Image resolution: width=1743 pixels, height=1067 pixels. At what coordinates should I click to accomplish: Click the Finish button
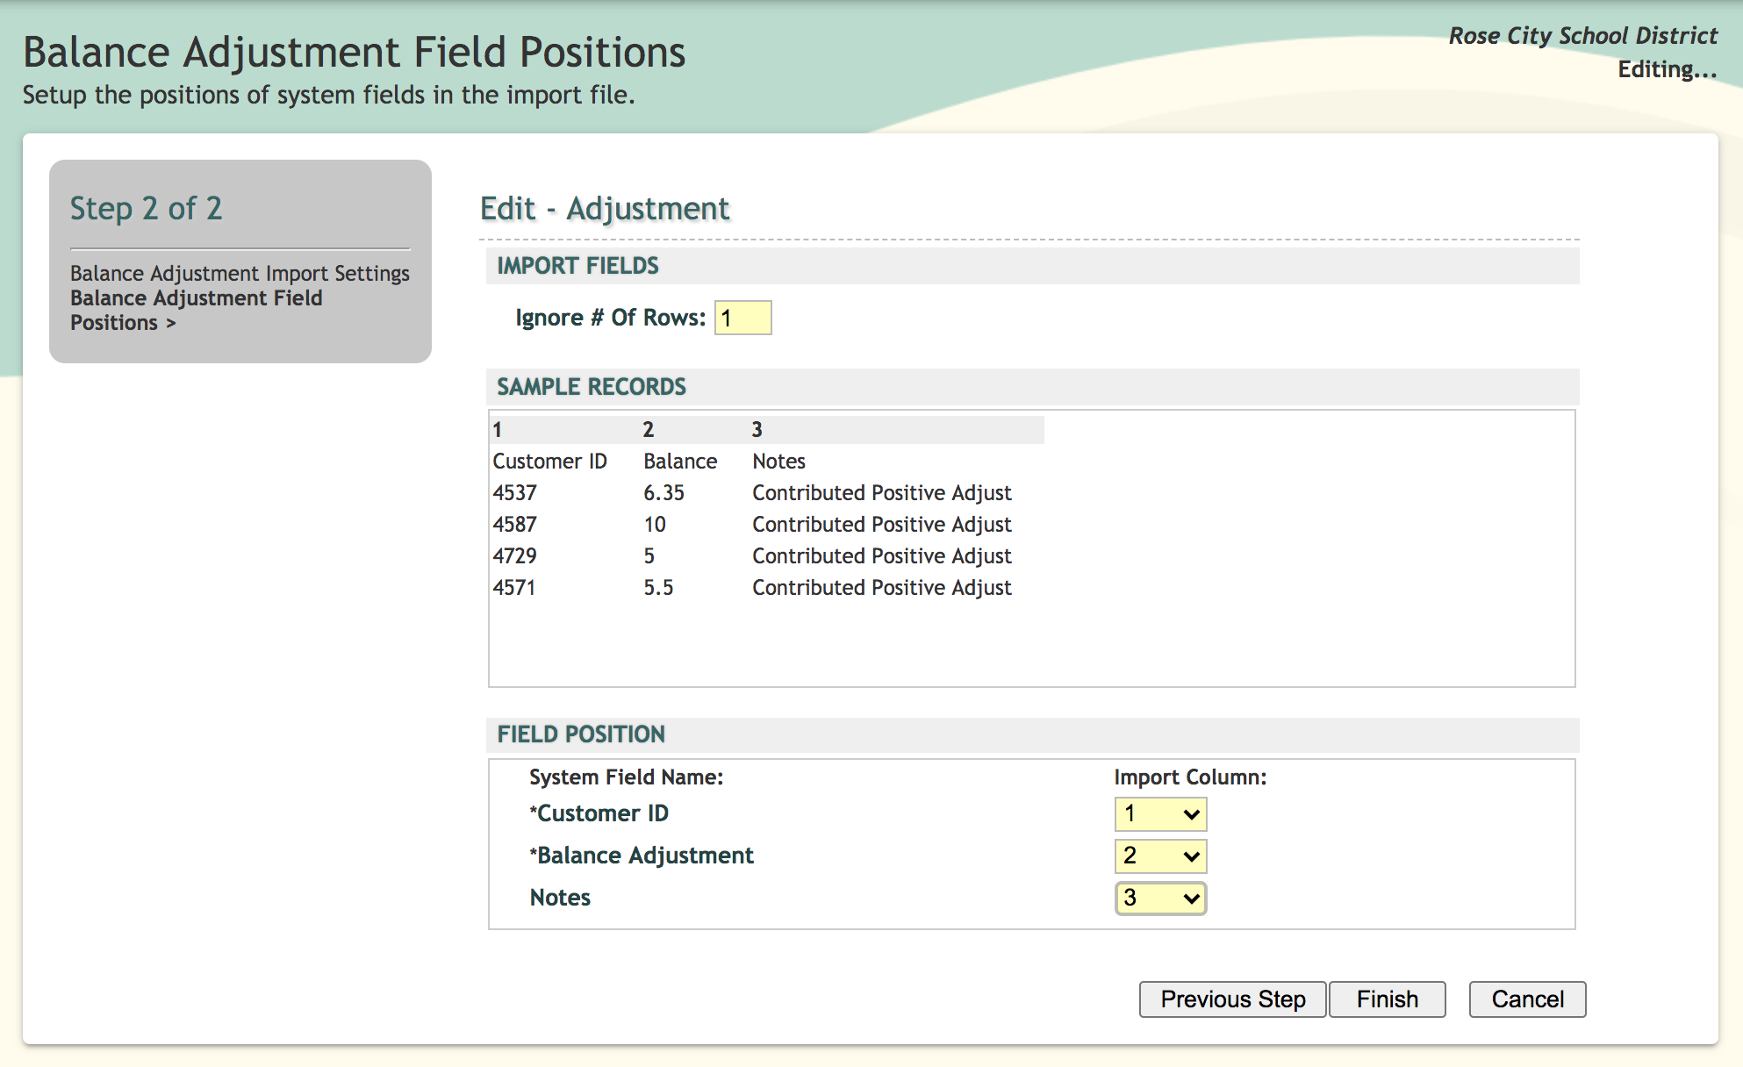(x=1387, y=999)
